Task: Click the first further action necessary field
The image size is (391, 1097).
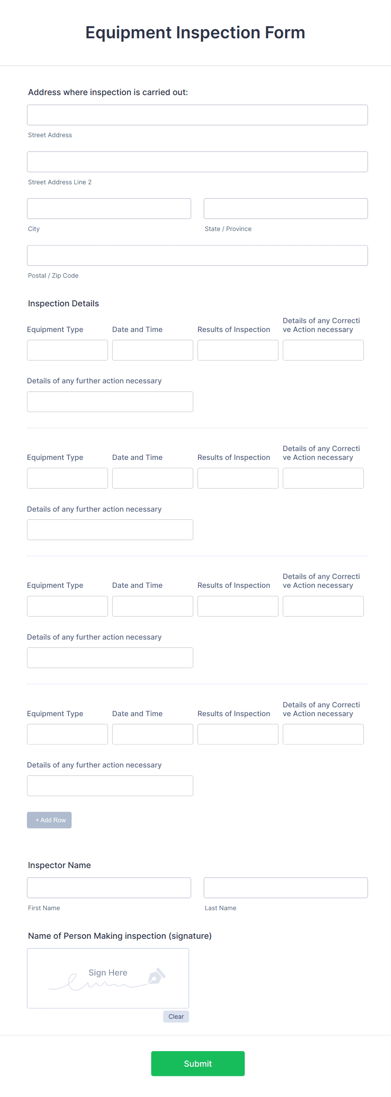Action: [x=110, y=401]
